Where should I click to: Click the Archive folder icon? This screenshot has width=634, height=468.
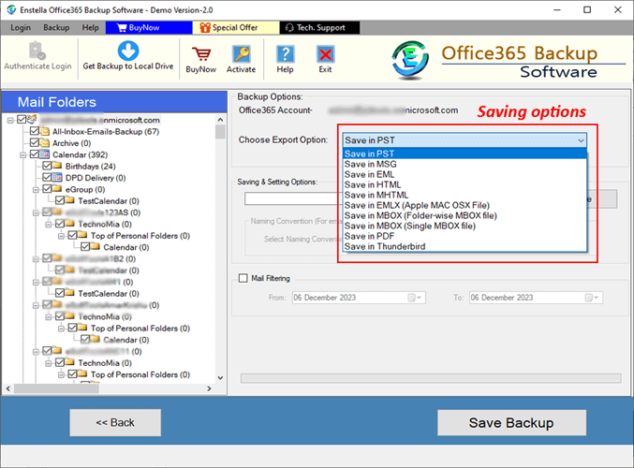pos(44,142)
